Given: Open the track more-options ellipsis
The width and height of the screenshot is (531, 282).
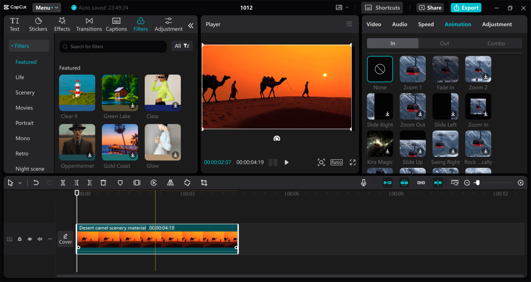Looking at the screenshot, I should pos(50,239).
